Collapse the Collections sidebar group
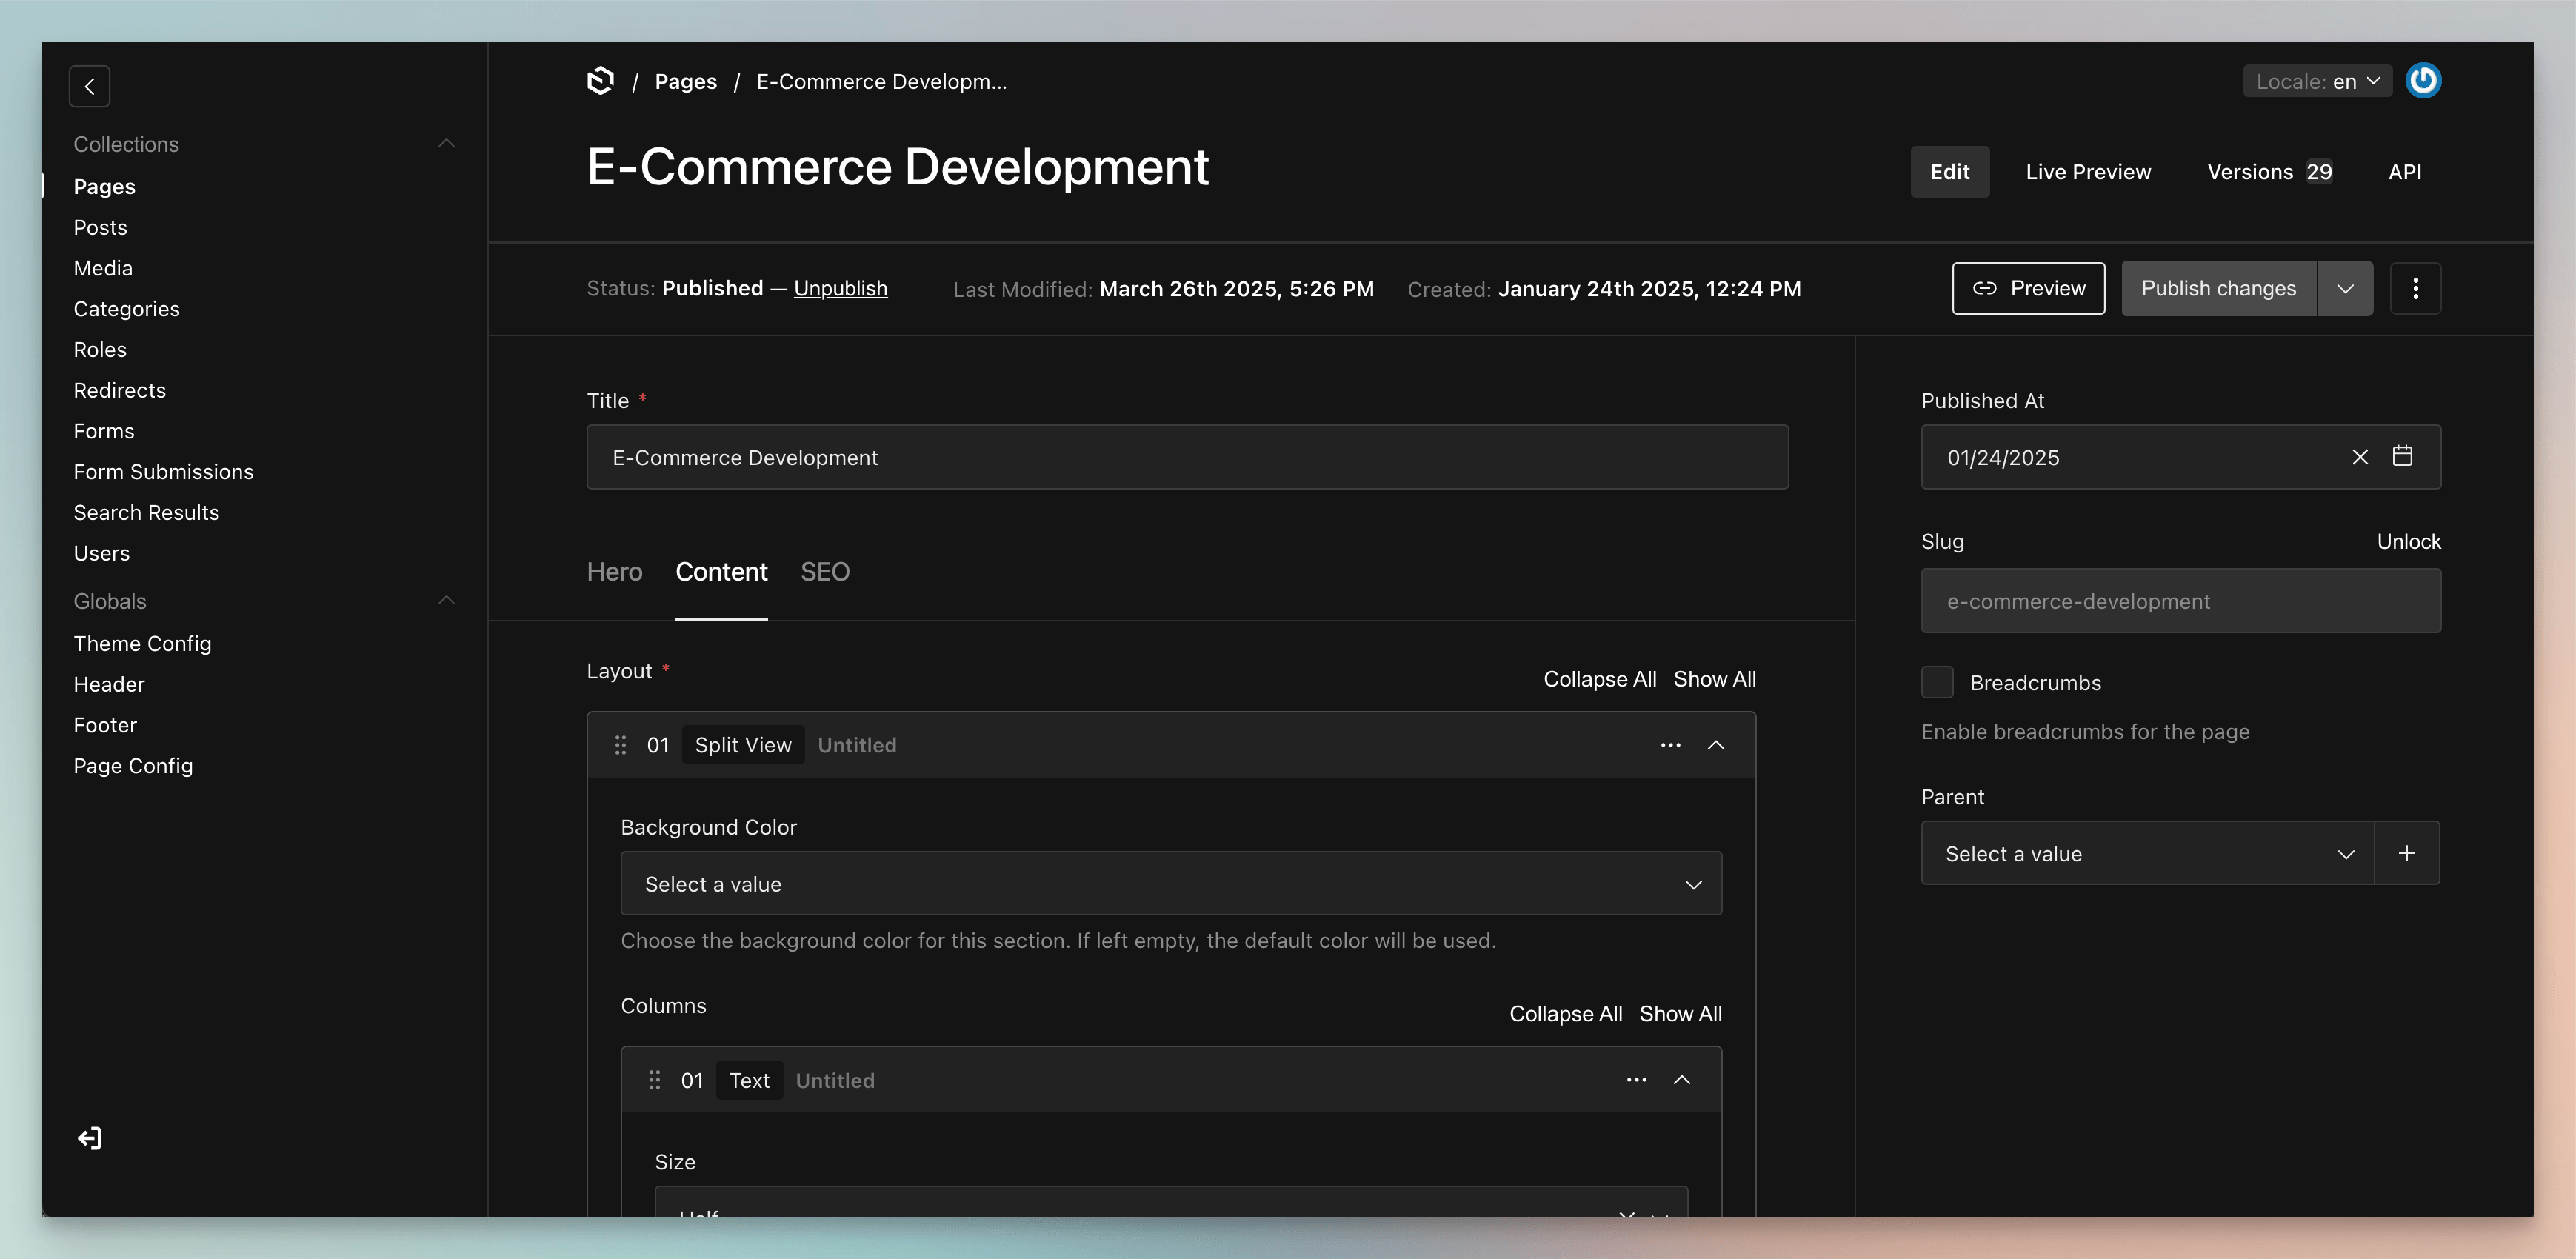The image size is (2576, 1259). [446, 144]
